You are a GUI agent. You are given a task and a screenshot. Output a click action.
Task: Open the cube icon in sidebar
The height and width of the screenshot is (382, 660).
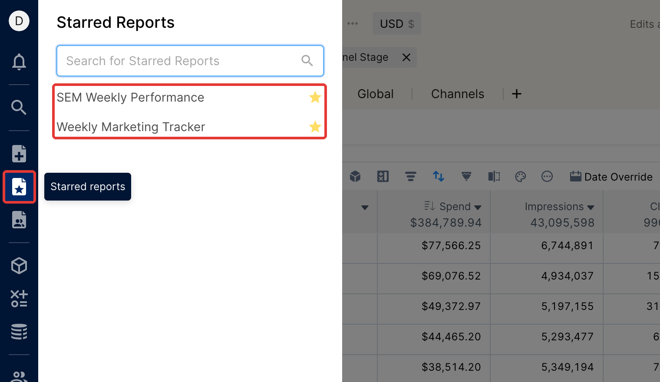(x=19, y=266)
